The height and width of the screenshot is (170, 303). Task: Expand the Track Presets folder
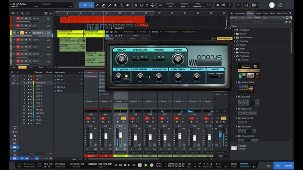(x=235, y=37)
